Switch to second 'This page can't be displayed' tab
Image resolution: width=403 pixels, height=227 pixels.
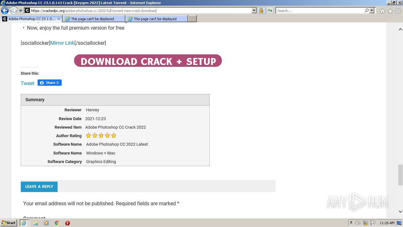pyautogui.click(x=156, y=19)
